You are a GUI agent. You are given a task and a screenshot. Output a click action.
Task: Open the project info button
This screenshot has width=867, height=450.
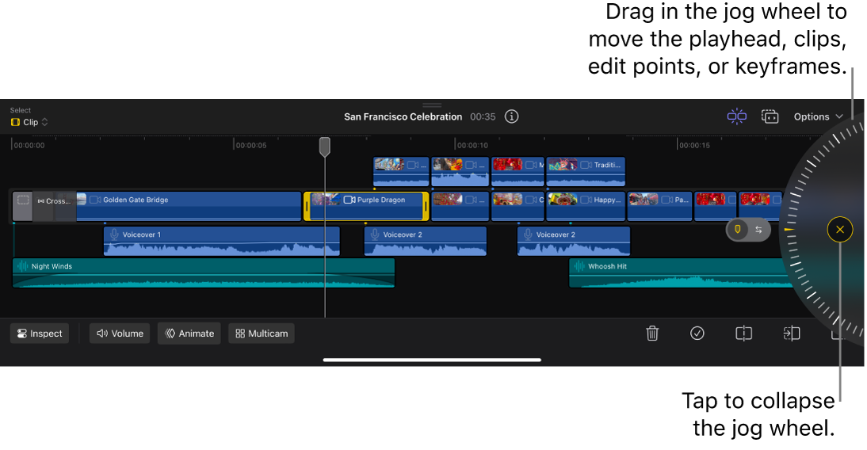click(512, 116)
